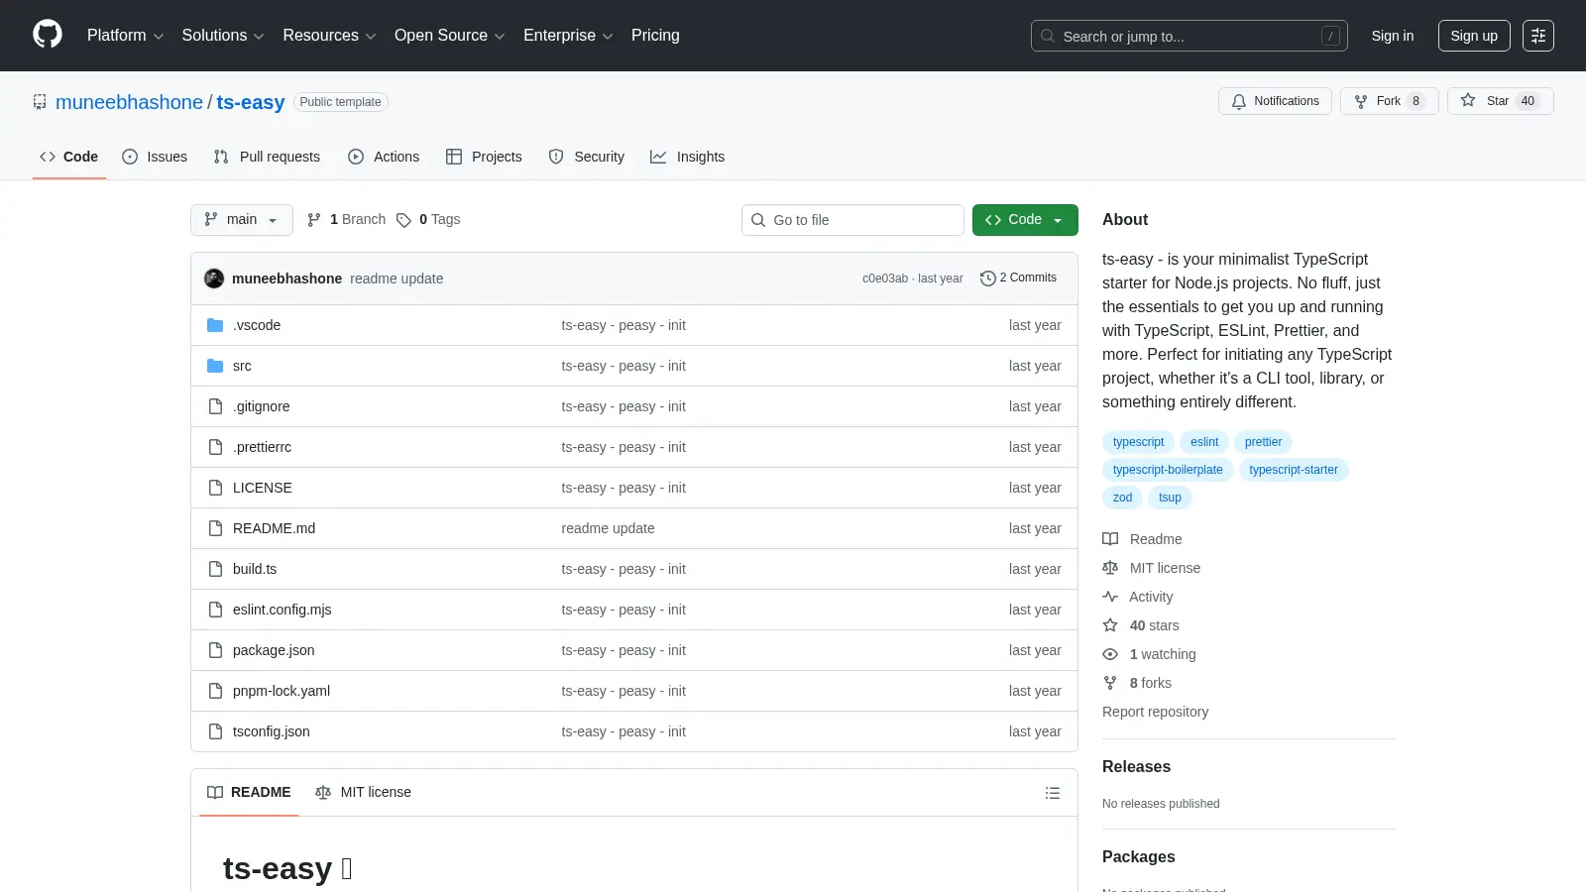Click muneebhashone avatar in commit row
Image resolution: width=1586 pixels, height=892 pixels.
coord(214,279)
